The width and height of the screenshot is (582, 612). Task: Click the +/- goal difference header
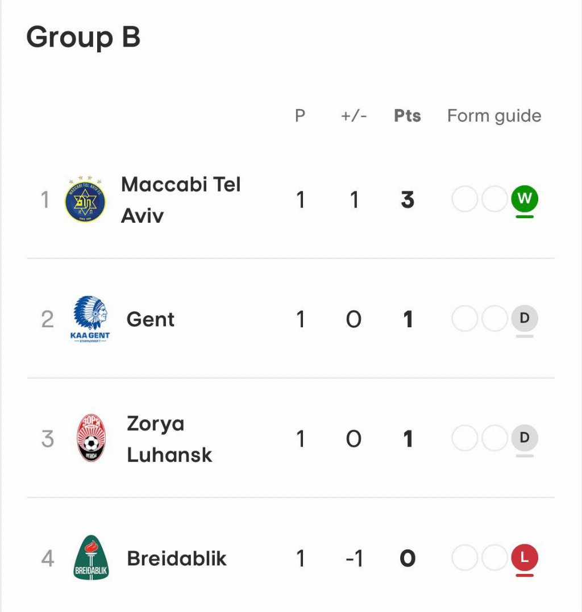(354, 116)
